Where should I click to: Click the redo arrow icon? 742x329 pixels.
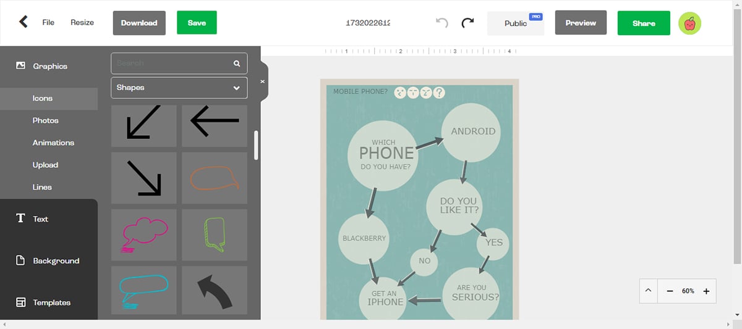coord(468,23)
